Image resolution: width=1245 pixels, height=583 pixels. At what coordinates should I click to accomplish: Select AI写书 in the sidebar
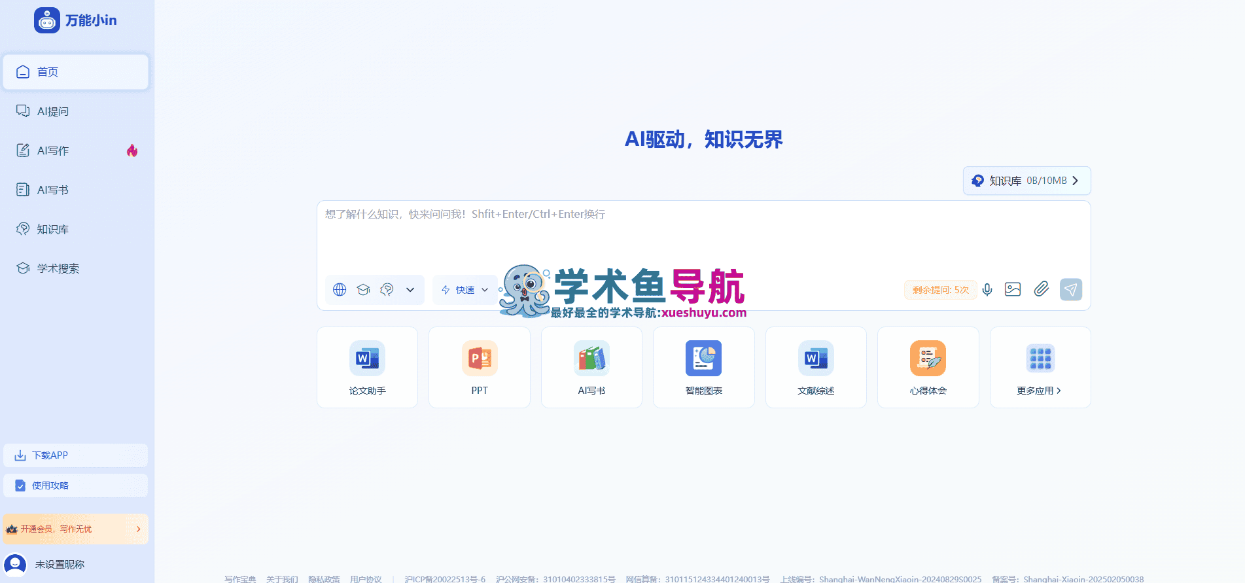click(x=76, y=190)
